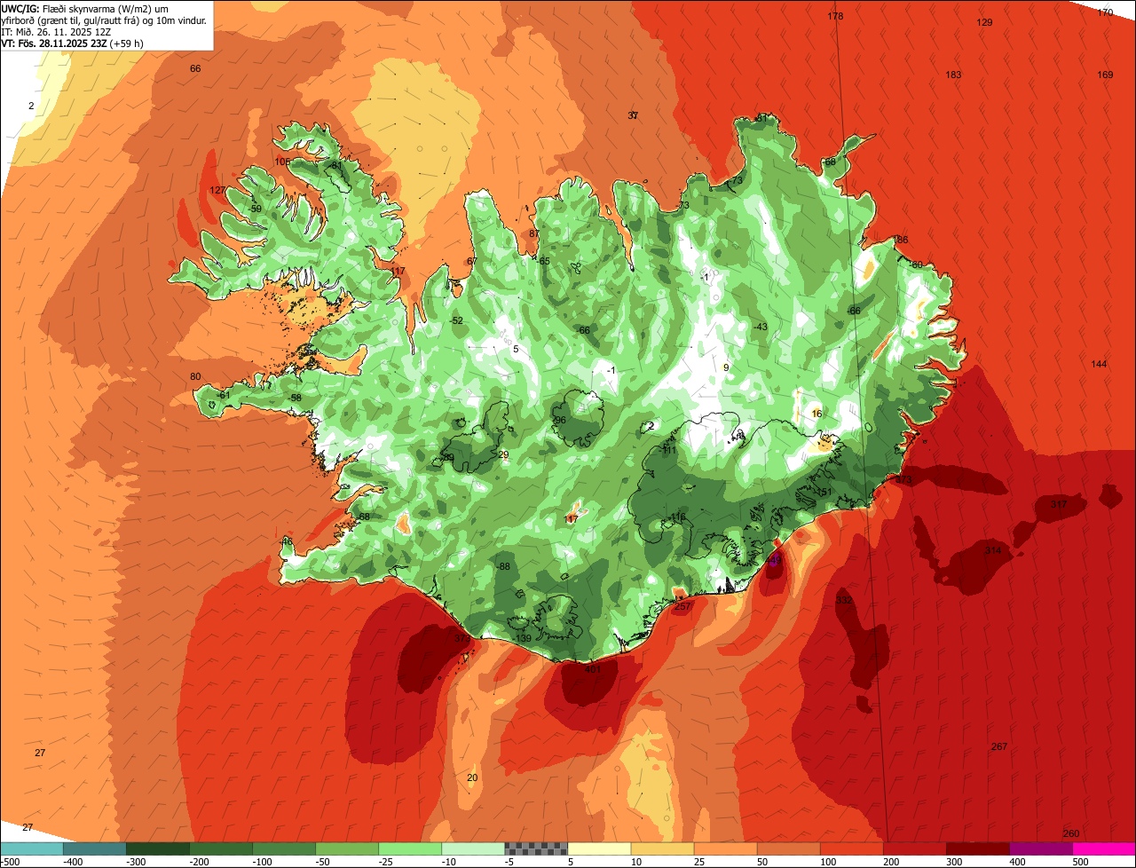Click the dark red 300 to 400 swatch

[x=978, y=848]
